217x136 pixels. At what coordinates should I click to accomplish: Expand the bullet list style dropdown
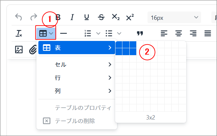click(x=119, y=33)
